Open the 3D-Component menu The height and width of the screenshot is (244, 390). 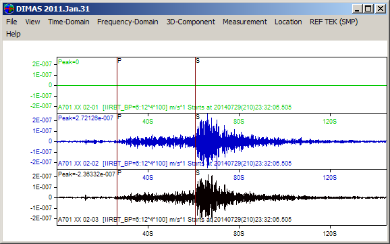tap(191, 22)
